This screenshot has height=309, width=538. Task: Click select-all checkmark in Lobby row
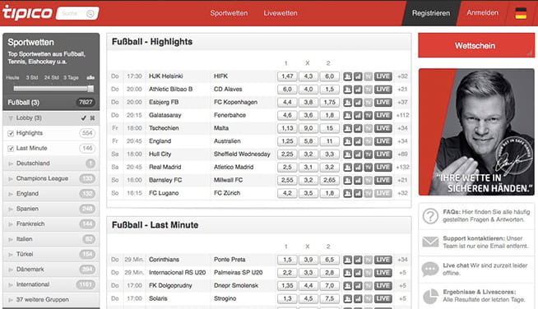83,118
